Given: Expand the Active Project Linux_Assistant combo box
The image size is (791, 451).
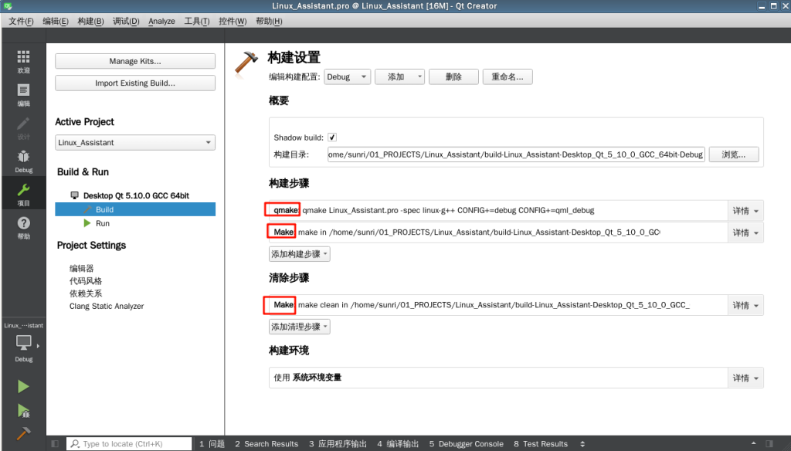Looking at the screenshot, I should pos(135,143).
